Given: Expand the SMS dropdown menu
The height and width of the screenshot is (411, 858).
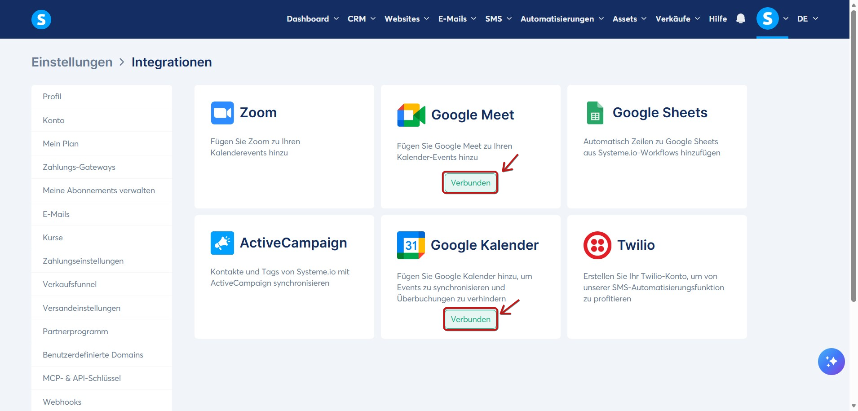Looking at the screenshot, I should click(x=499, y=19).
